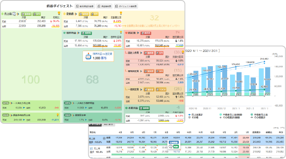Click the robot icon in 限界利益 vs 固定費 popup

click(88, 56)
